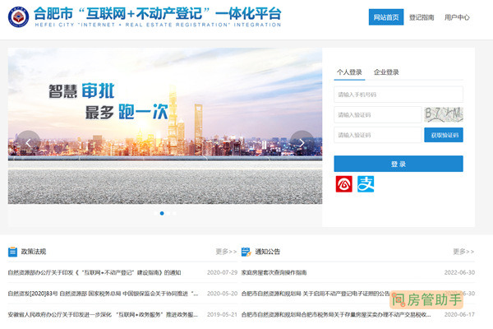The width and height of the screenshot is (493, 329).
Task: Select the active carousel indicator dot
Action: click(x=162, y=213)
